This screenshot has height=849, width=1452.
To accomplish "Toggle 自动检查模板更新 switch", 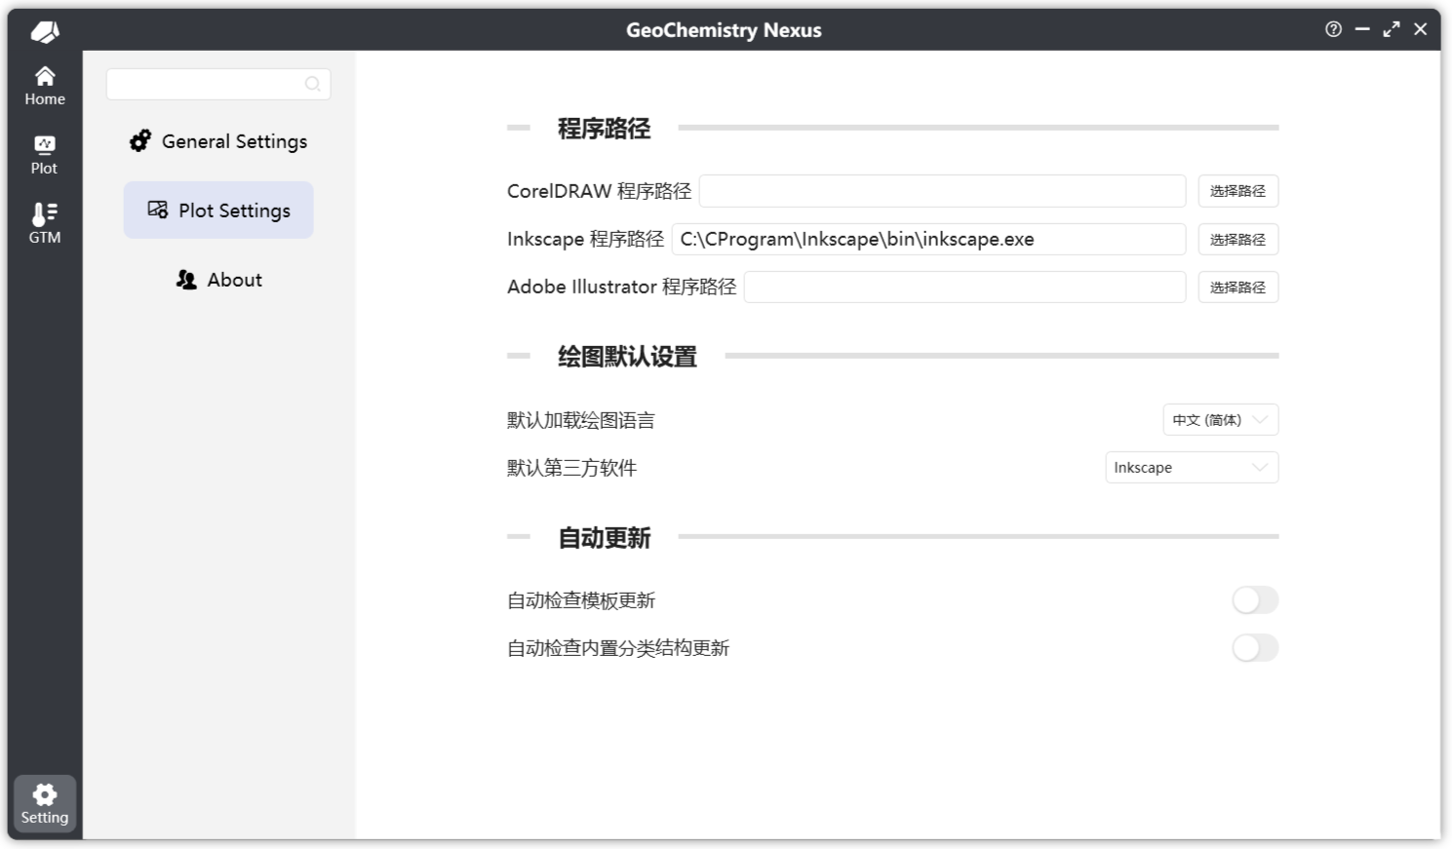I will pos(1254,600).
